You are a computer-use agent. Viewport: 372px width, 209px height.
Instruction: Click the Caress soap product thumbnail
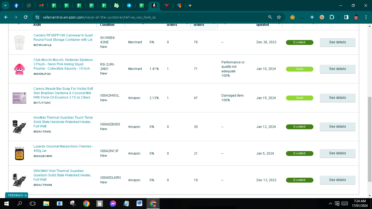point(19,98)
